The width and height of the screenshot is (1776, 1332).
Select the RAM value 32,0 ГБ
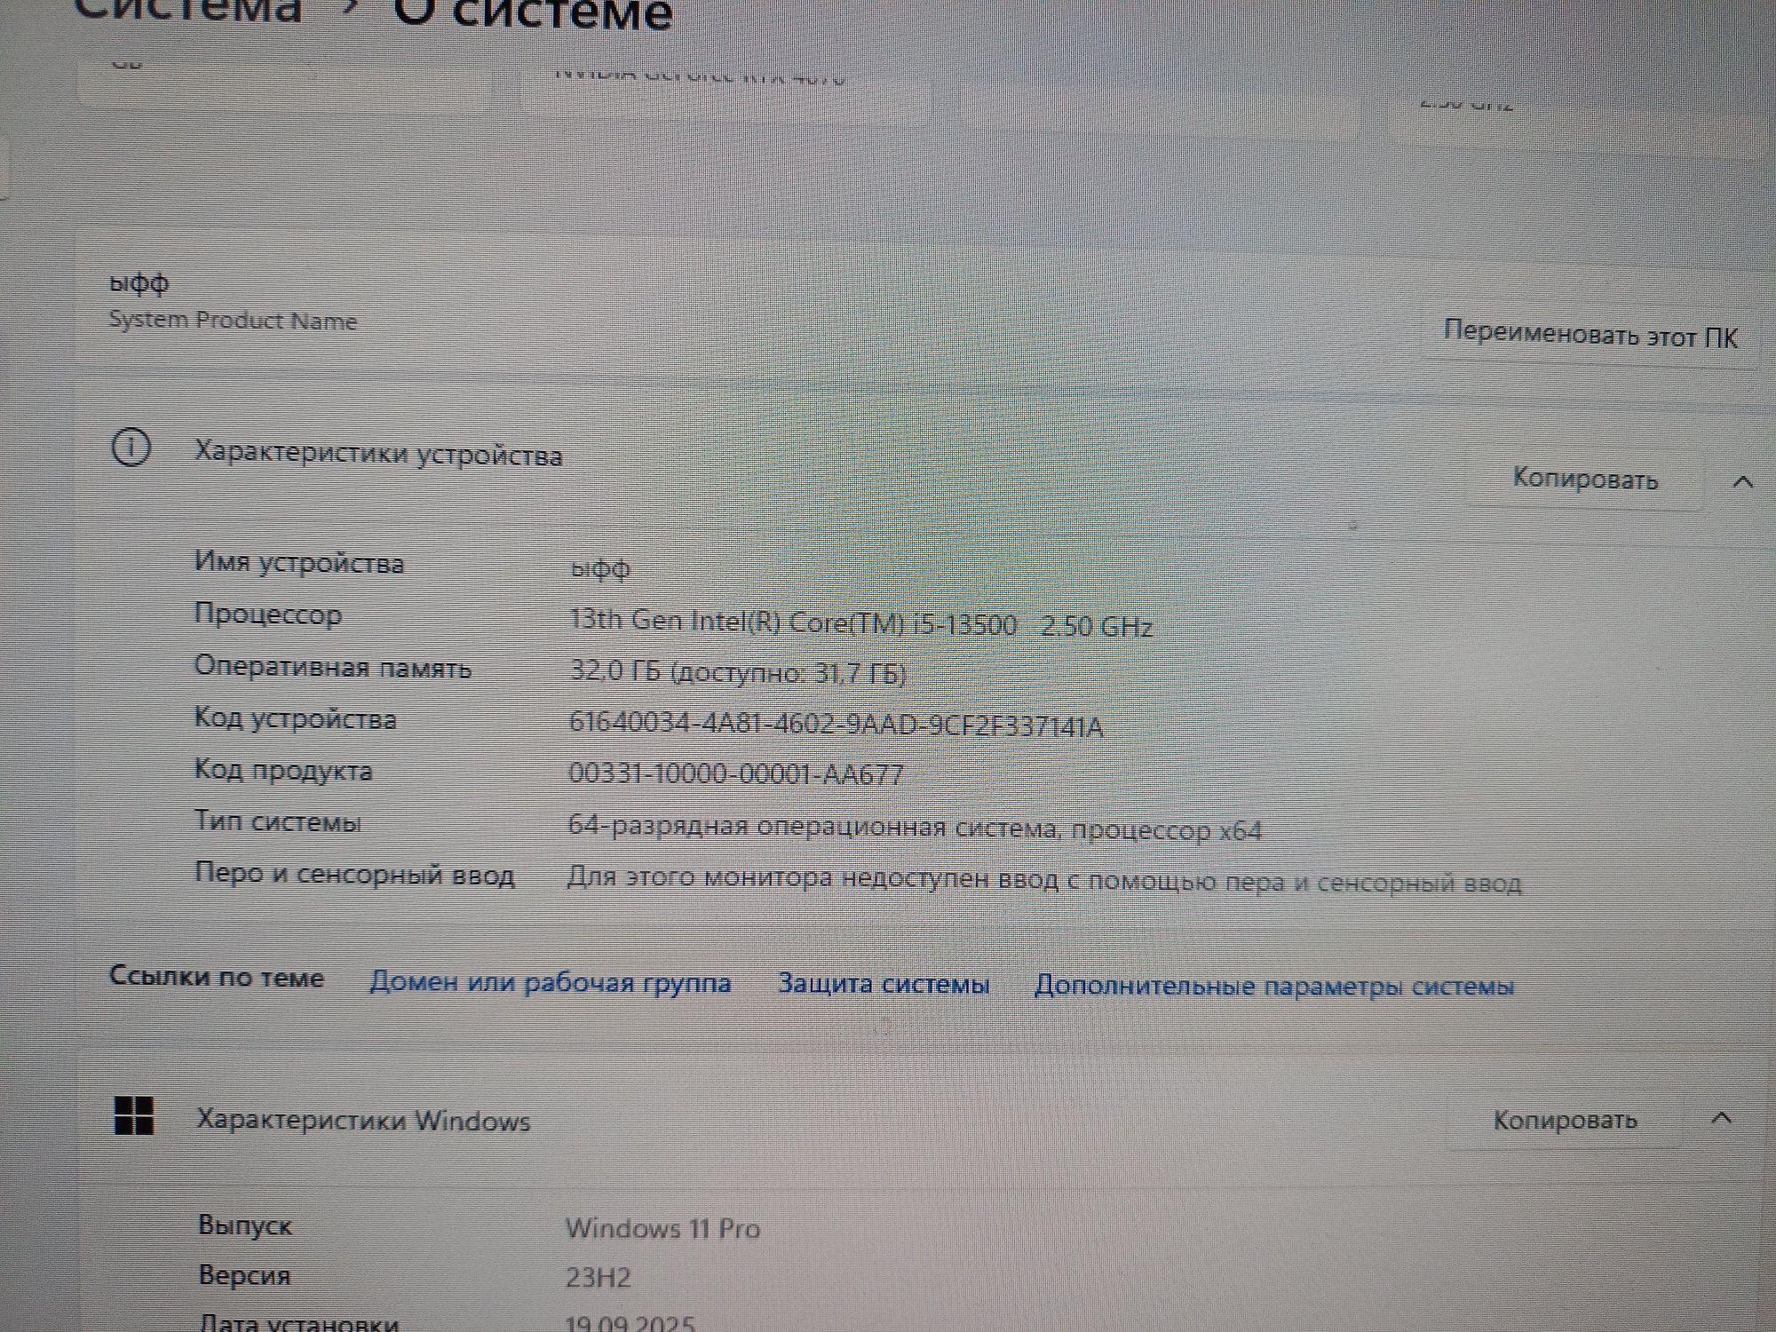point(737,672)
